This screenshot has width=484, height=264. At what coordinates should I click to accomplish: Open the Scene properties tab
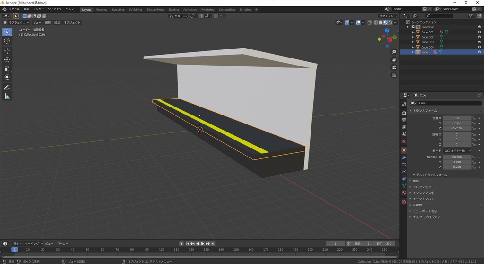(x=404, y=134)
